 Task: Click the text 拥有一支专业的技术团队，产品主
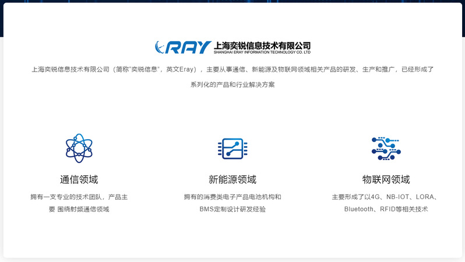pos(79,197)
